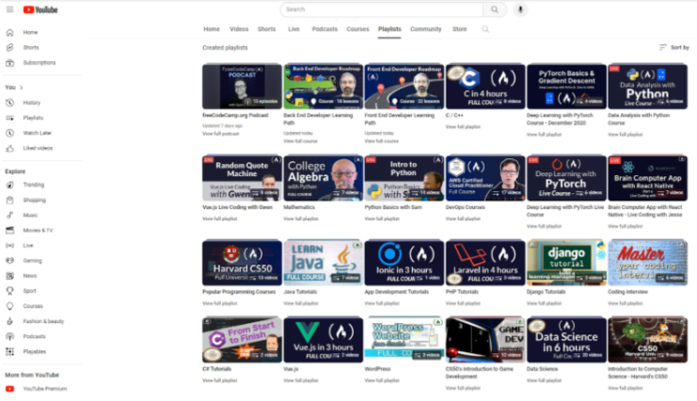Expand the You section chevron
The image size is (697, 401).
pos(22,88)
